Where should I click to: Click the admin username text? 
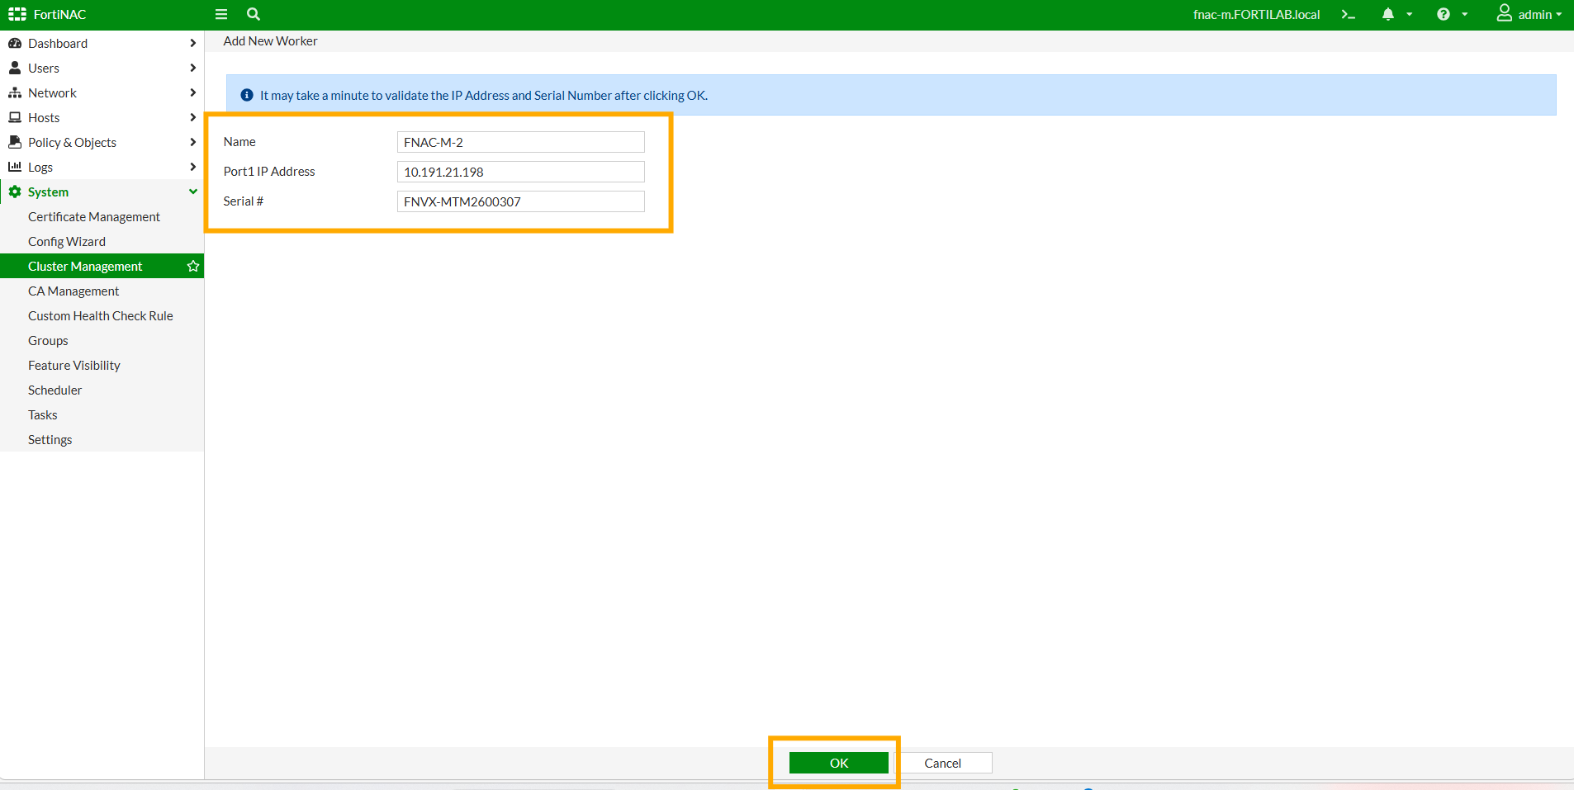1534,14
